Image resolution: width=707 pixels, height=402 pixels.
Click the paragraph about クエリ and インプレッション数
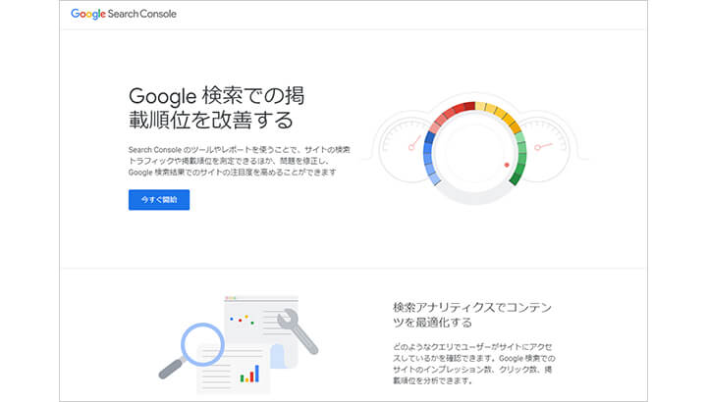[473, 364]
